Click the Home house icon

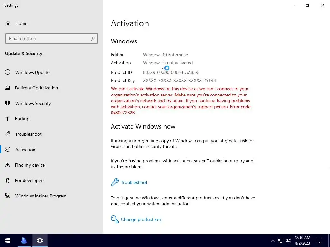[8, 23]
